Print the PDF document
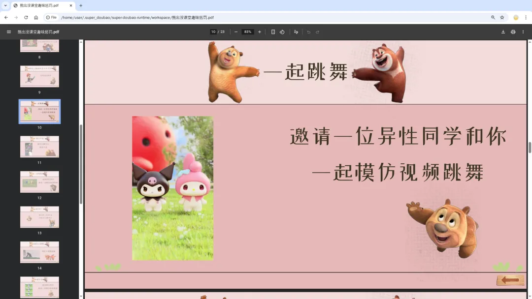532x299 pixels. coord(513,32)
